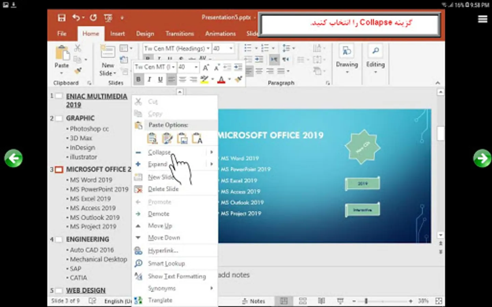Choose Move Up from context menu
Viewport: 492px width, 307px height.
[x=175, y=226]
